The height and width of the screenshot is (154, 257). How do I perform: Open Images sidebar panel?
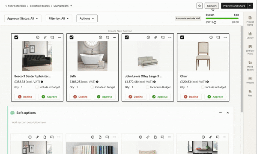250,80
